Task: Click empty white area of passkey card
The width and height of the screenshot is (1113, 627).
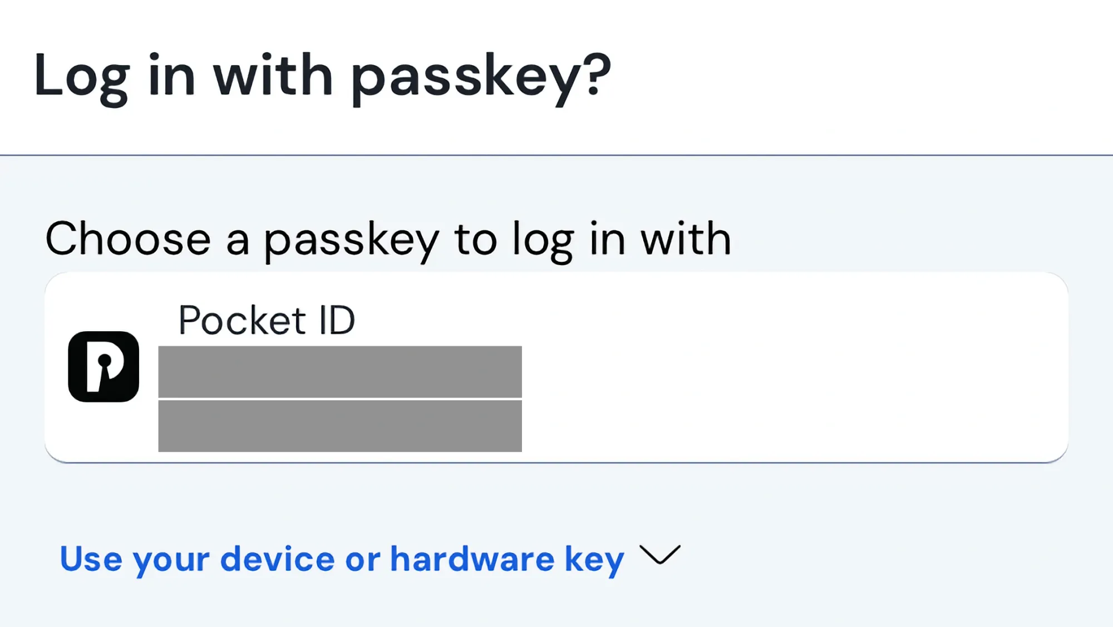Action: [x=790, y=367]
